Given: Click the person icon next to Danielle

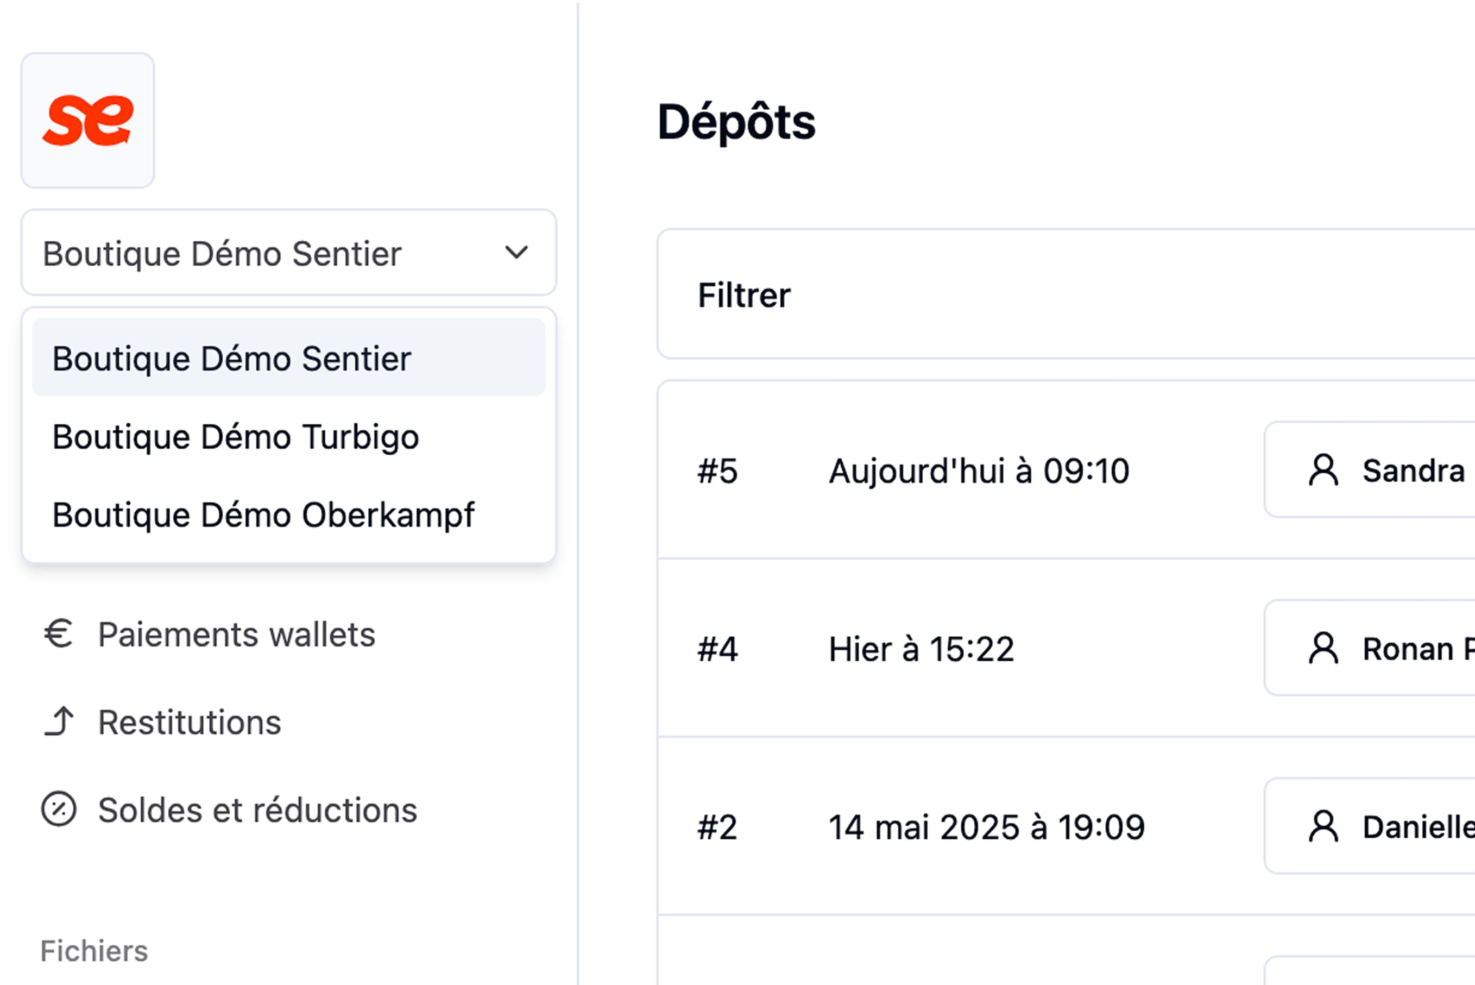Looking at the screenshot, I should coord(1323,826).
